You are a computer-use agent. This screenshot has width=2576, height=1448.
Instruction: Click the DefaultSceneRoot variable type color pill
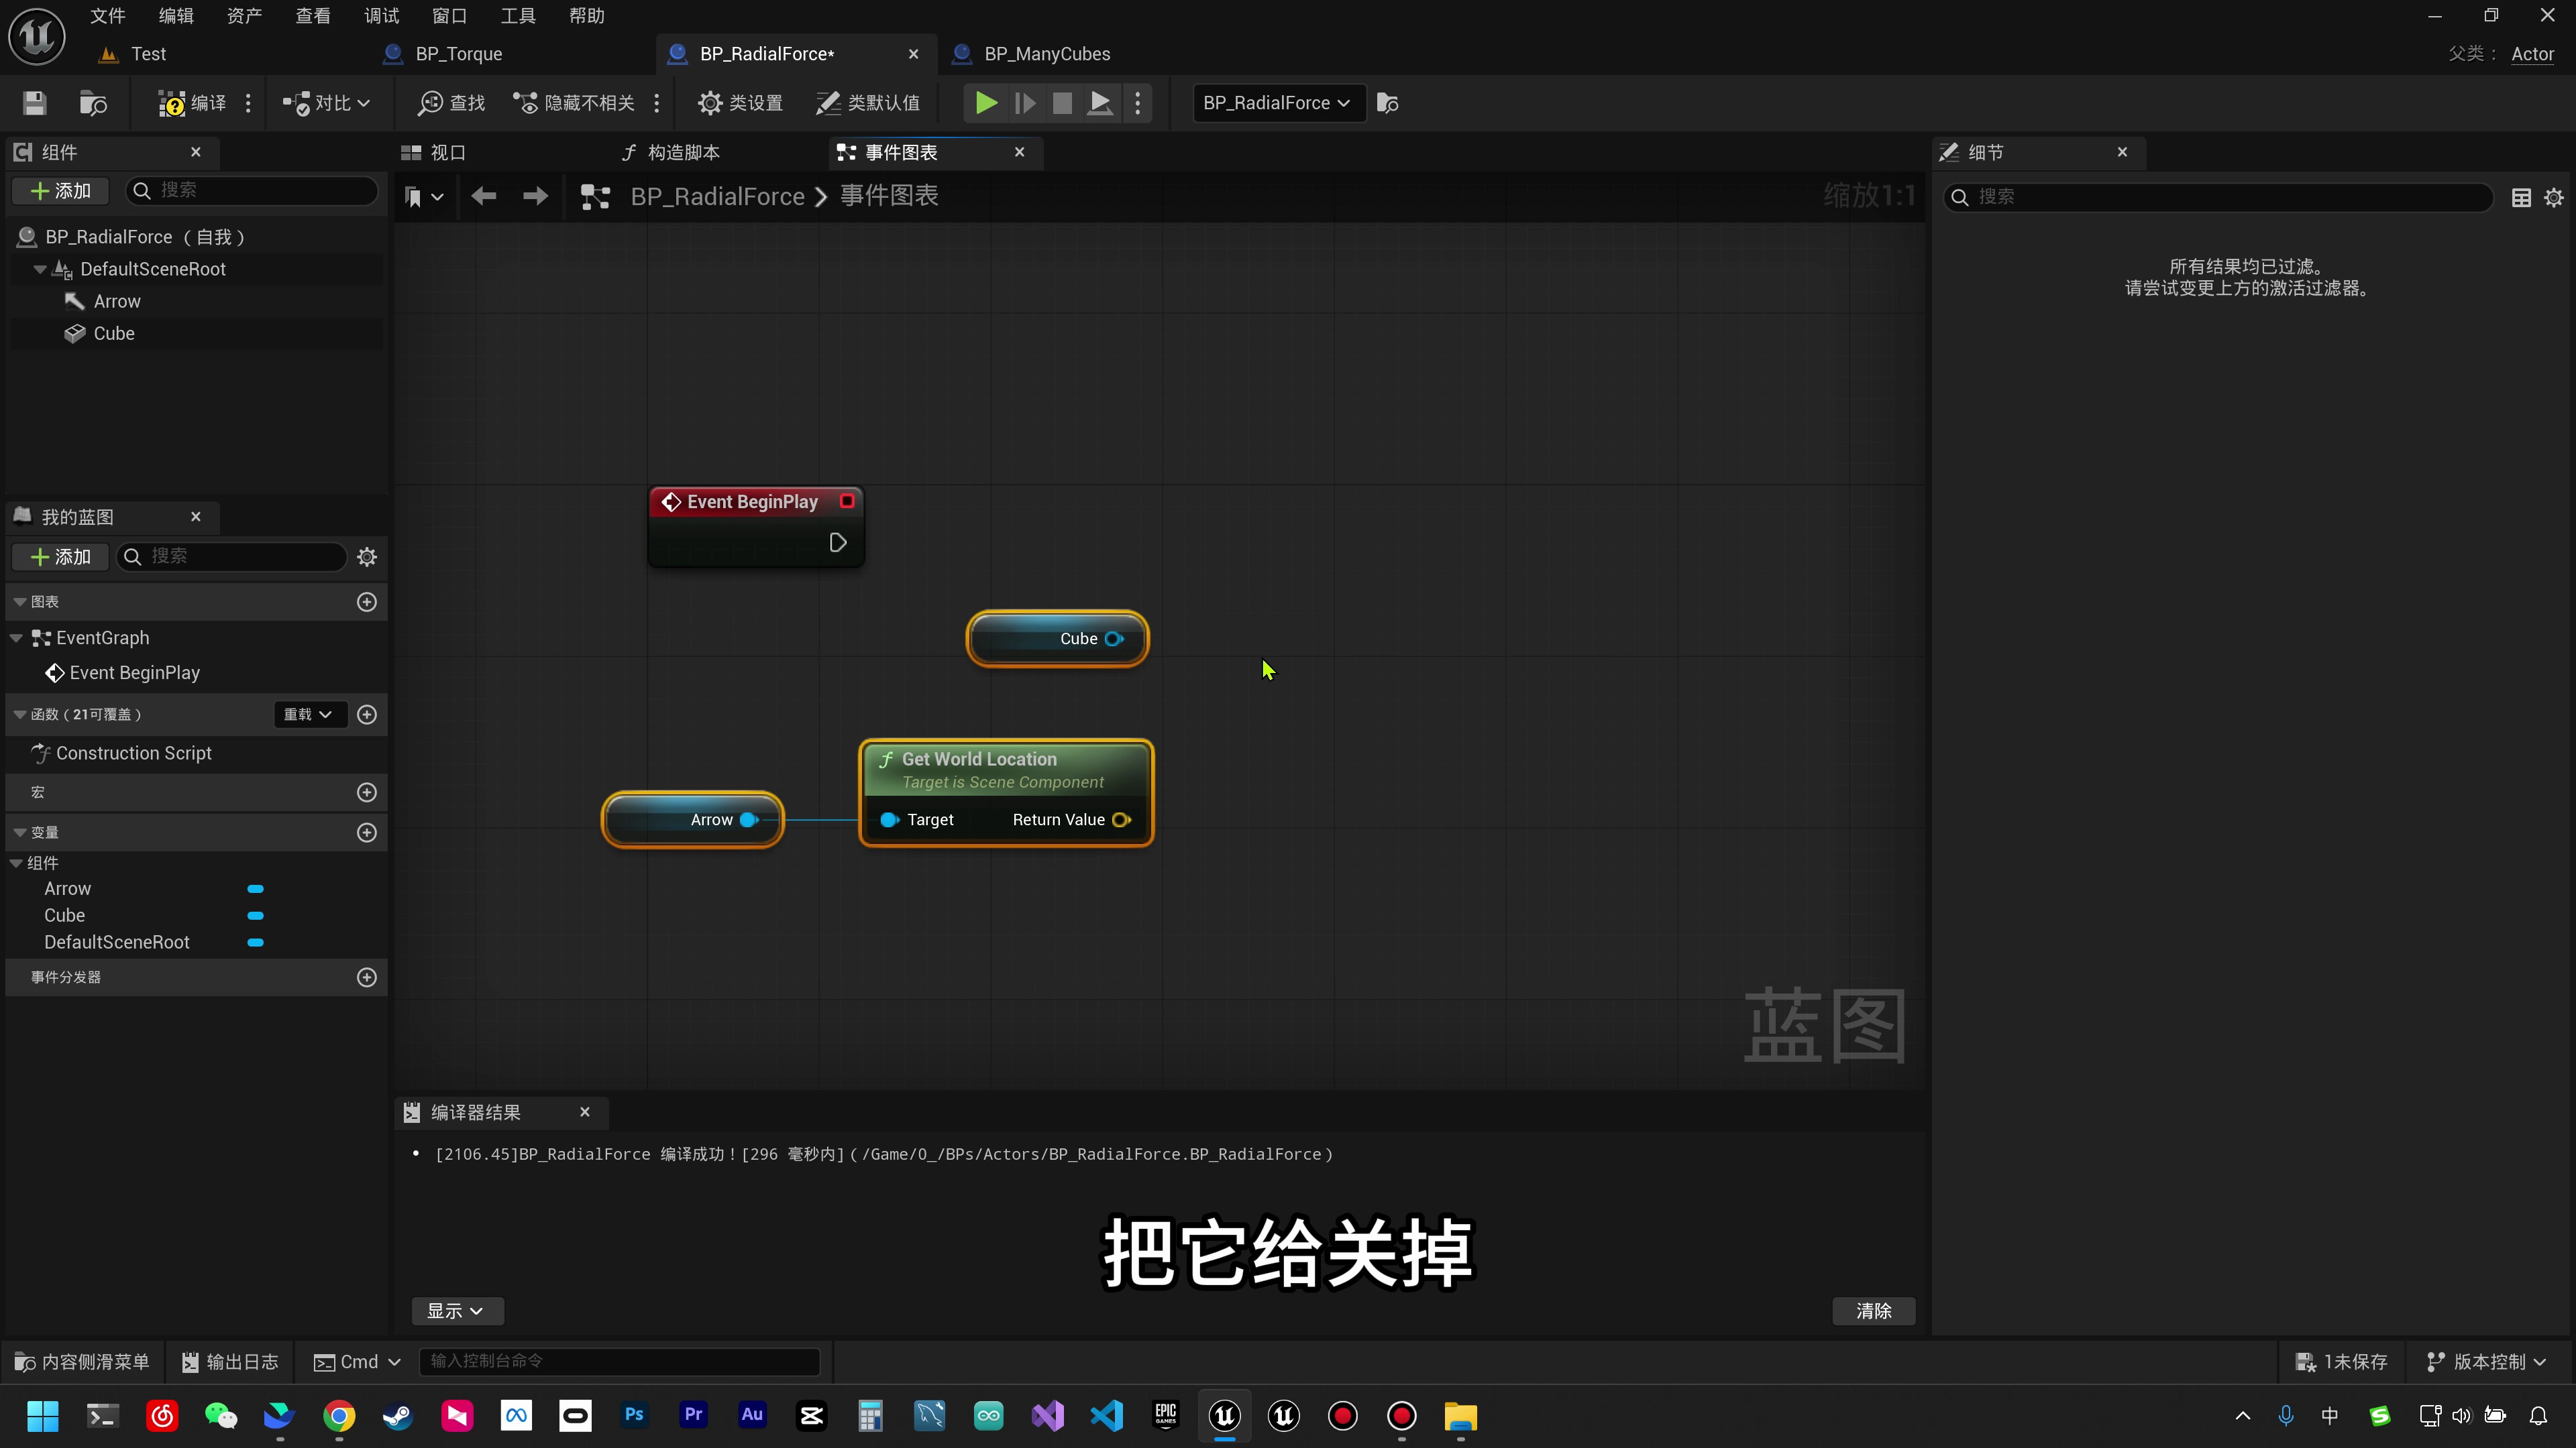(255, 943)
